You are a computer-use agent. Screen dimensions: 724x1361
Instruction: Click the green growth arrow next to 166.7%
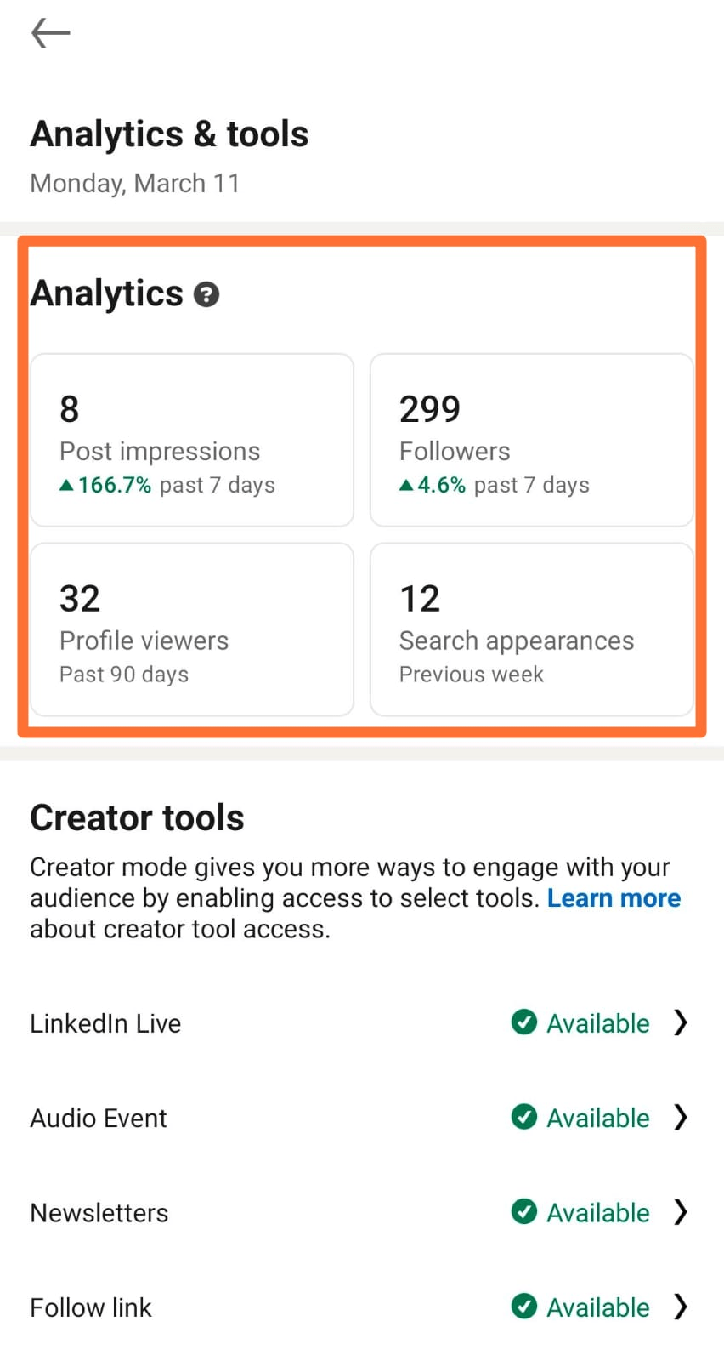click(66, 484)
